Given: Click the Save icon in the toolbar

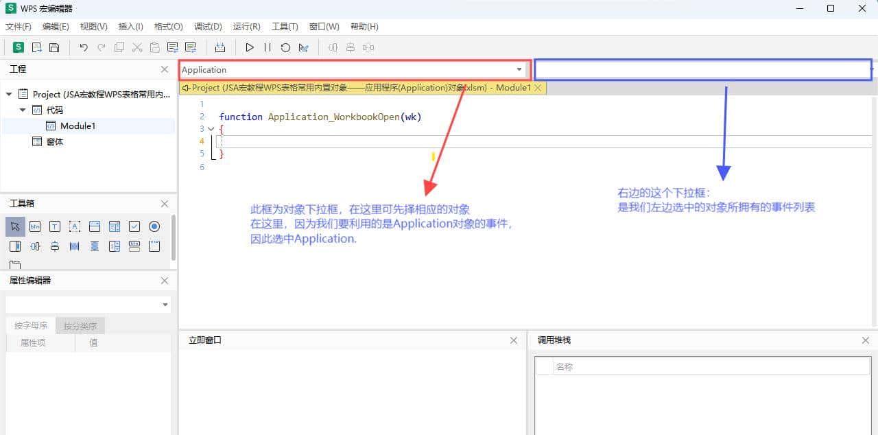Looking at the screenshot, I should [54, 47].
